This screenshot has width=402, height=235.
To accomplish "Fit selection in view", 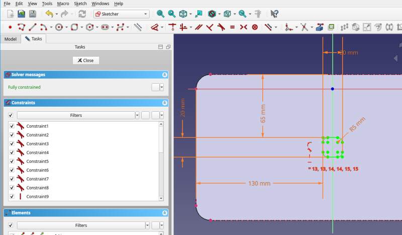I will pyautogui.click(x=171, y=14).
